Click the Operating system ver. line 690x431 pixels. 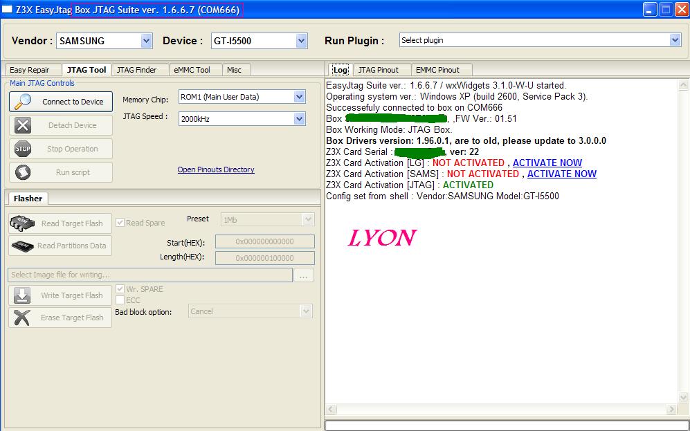457,97
